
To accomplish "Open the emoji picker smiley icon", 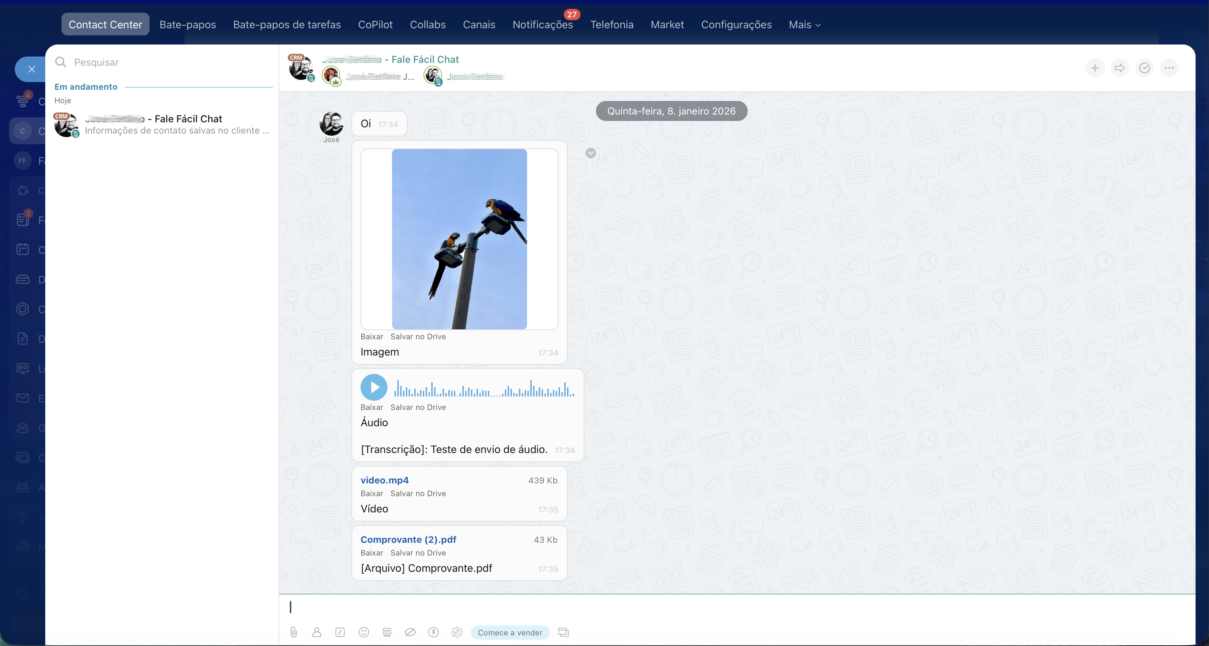I will [x=364, y=633].
